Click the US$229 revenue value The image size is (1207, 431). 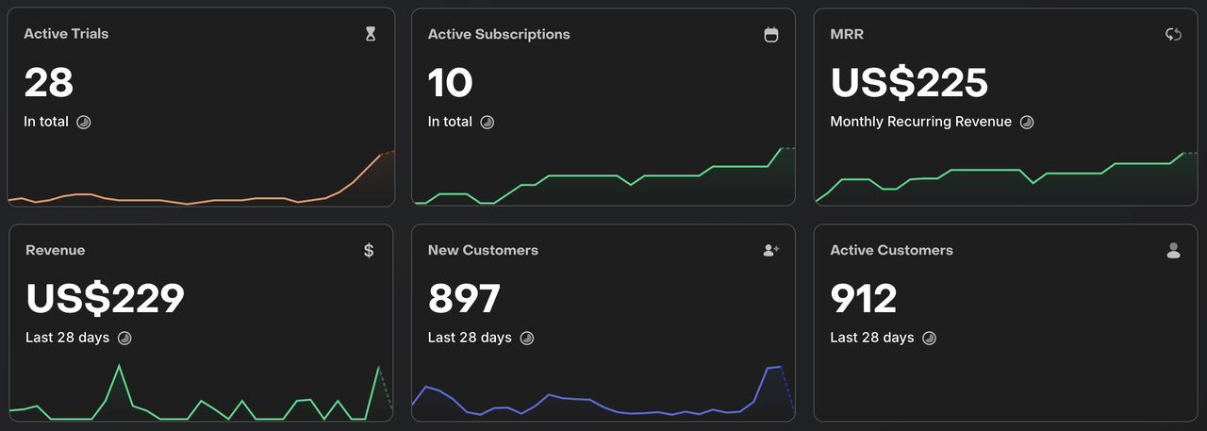[105, 299]
